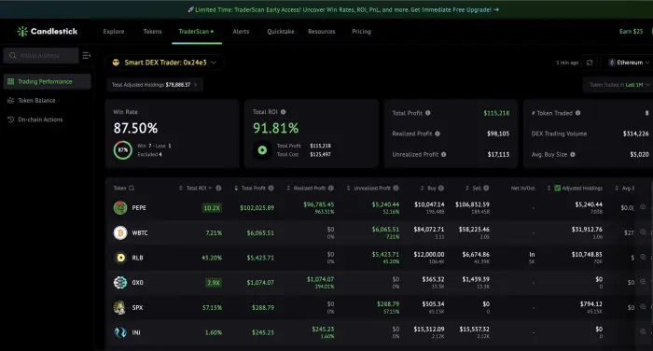Viewport: 653px width, 351px height.
Task: Open the Alerts nav tab
Action: [241, 31]
